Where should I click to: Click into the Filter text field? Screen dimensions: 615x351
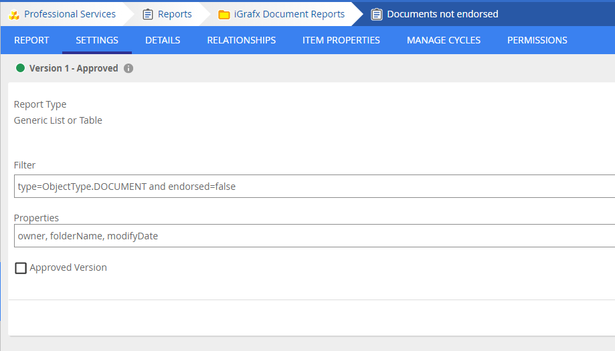click(x=315, y=187)
